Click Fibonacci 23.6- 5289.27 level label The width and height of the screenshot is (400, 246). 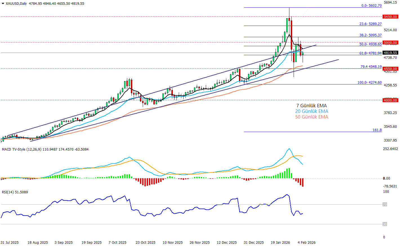(x=370, y=24)
